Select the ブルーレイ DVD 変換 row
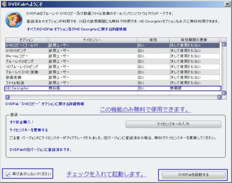The width and height of the screenshot is (232, 183). coord(113,72)
